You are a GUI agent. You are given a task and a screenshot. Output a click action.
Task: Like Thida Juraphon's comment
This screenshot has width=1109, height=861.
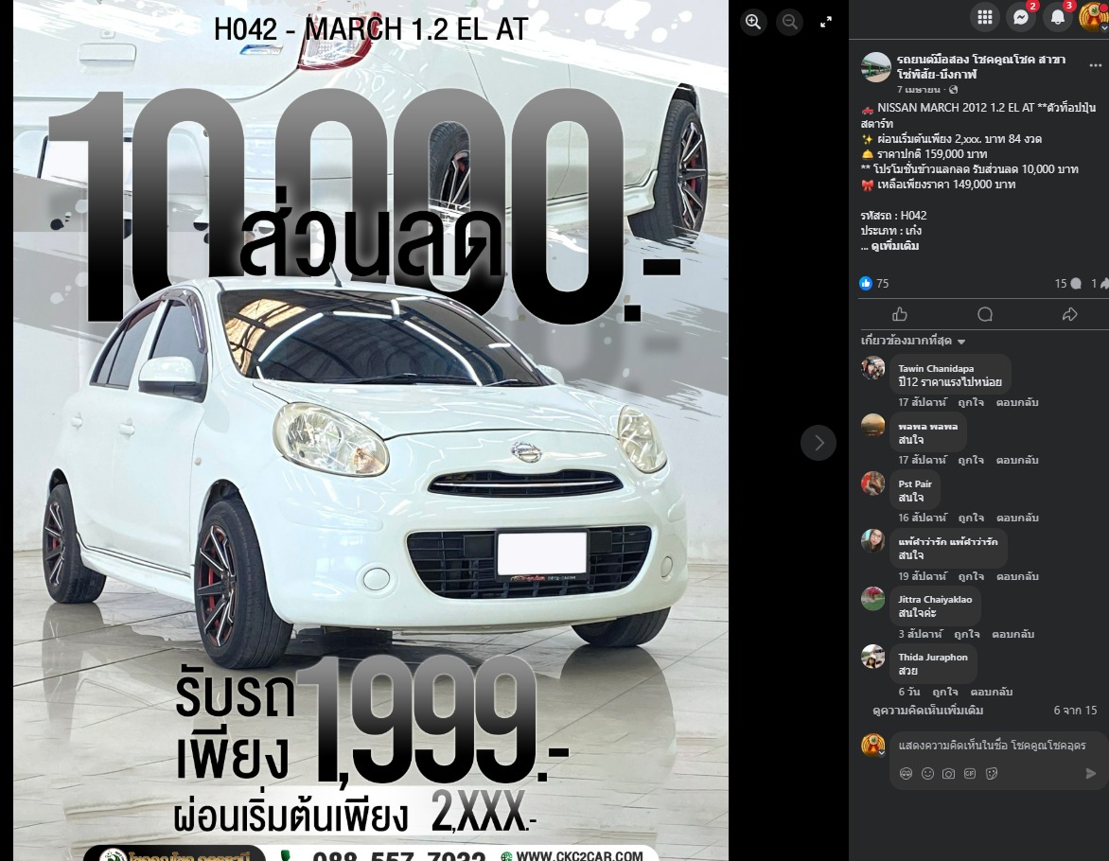tap(945, 692)
